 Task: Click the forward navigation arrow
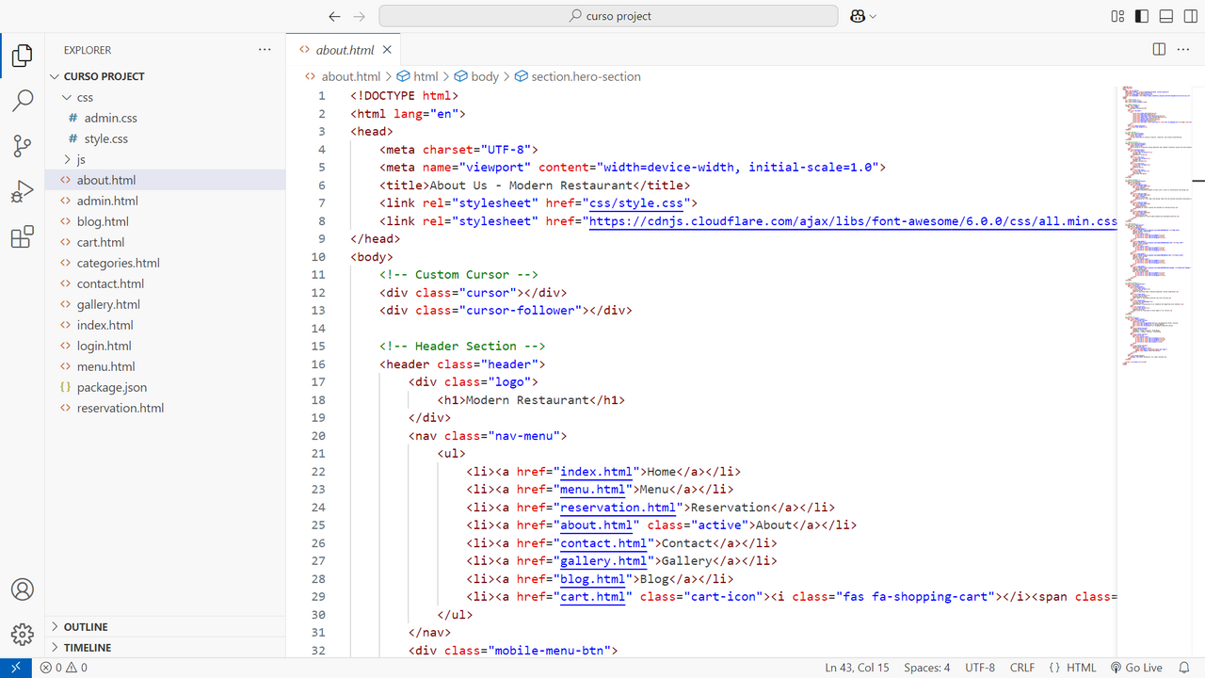point(359,16)
